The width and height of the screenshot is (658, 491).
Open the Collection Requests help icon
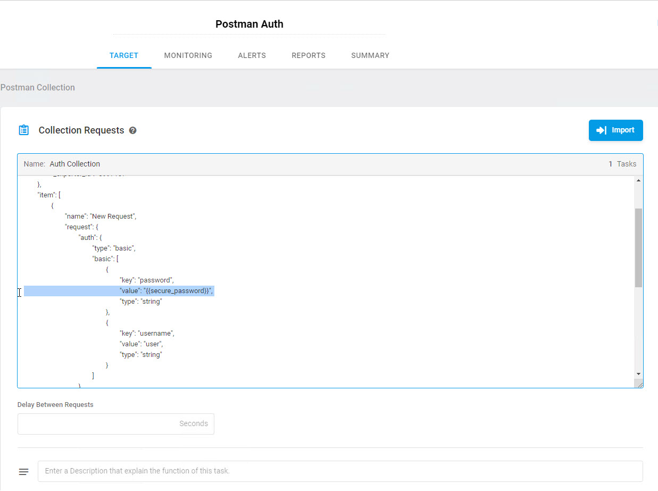click(x=132, y=130)
